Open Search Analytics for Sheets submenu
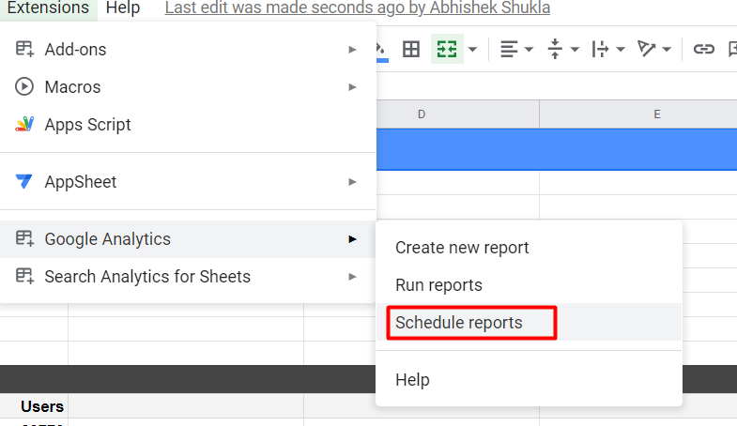Screen dimensions: 737x426 [x=188, y=277]
